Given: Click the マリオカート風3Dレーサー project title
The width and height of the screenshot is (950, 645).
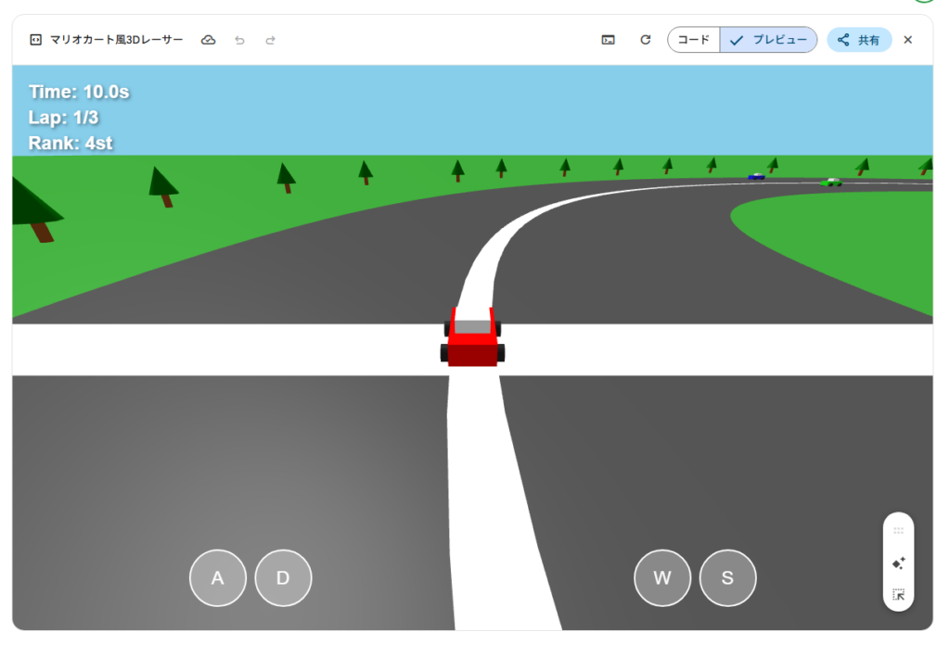Looking at the screenshot, I should (x=117, y=40).
